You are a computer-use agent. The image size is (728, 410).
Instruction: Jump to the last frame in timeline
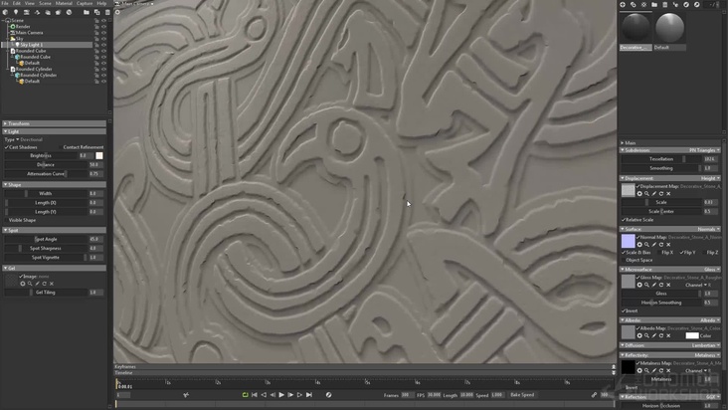[x=309, y=395]
